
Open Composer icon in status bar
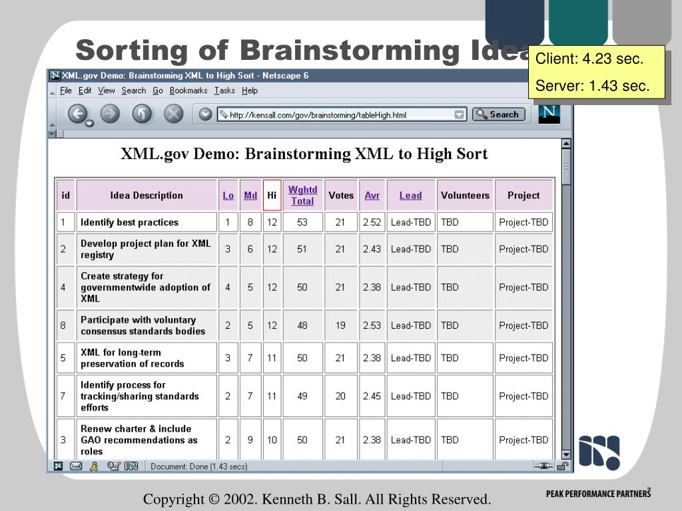(x=113, y=466)
